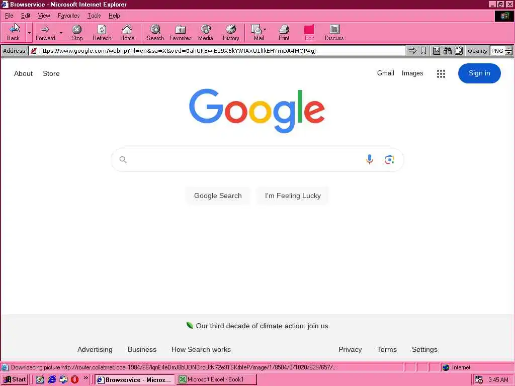Click the Windows logo throbber icon

(504, 16)
